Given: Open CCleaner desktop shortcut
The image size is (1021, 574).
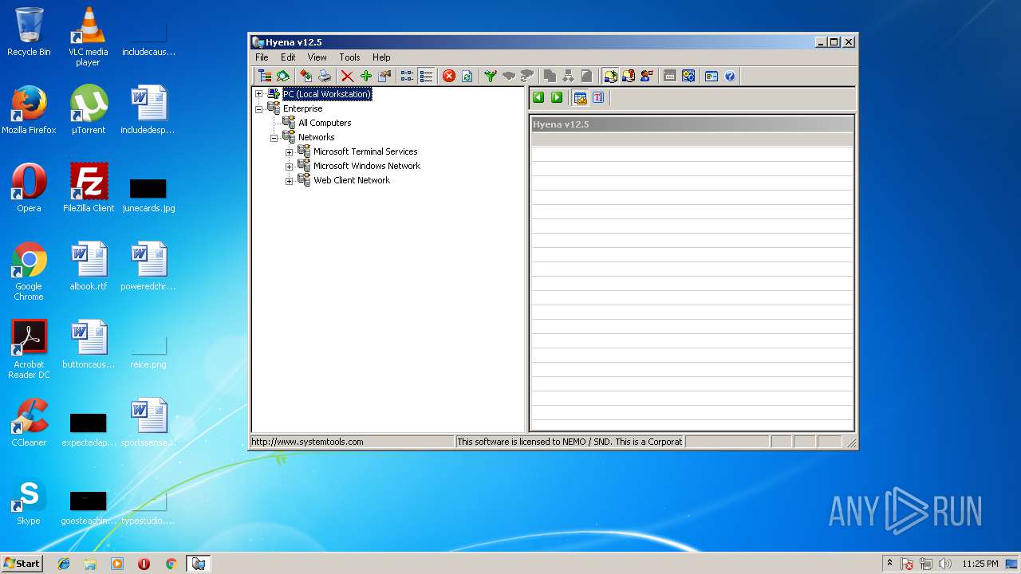Looking at the screenshot, I should click(29, 423).
